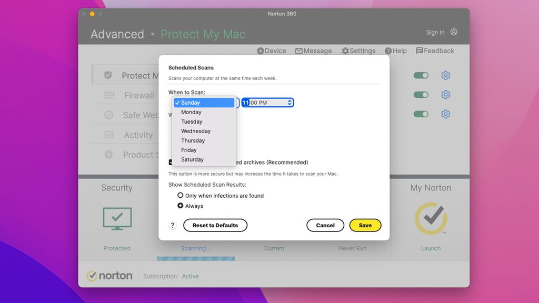Click Reset to Defaults
This screenshot has width=539, height=303.
coord(215,225)
